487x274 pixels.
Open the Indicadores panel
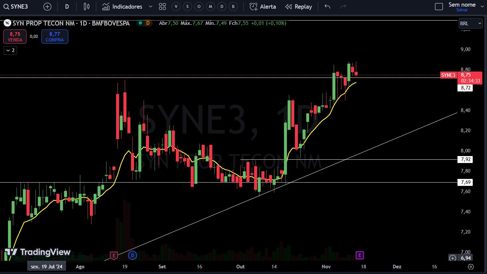point(122,7)
